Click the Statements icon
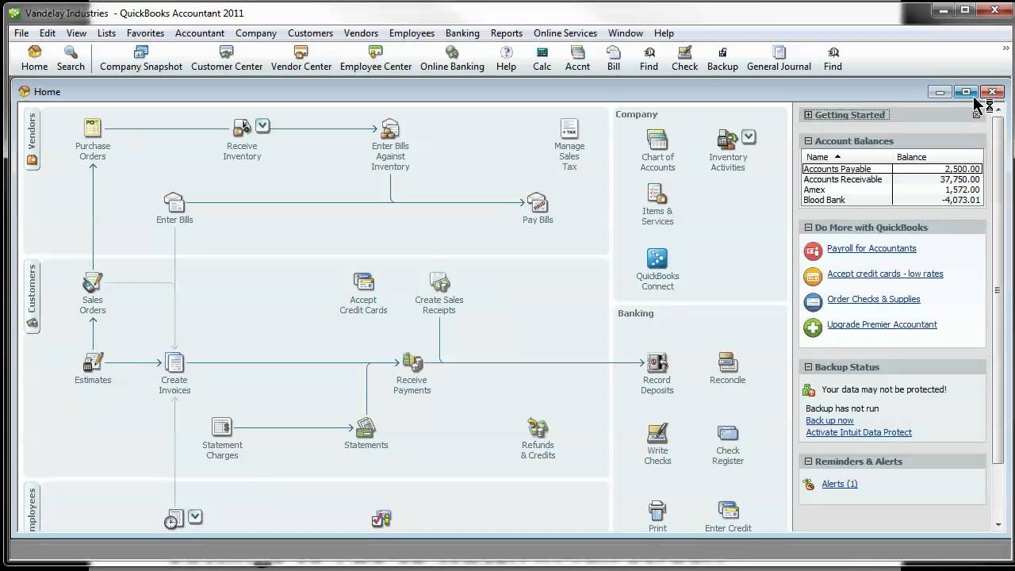 pos(366,427)
